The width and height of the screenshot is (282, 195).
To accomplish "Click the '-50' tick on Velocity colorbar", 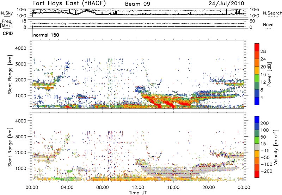I will click(265, 157).
